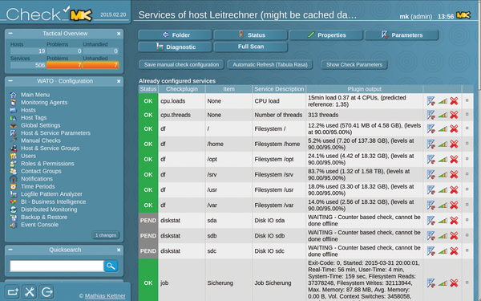The image size is (481, 301).
Task: Open Backup & Restore
Action: [x=44, y=218]
